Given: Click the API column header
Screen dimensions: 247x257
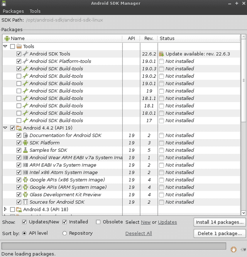Looking at the screenshot, I should coord(131,39).
